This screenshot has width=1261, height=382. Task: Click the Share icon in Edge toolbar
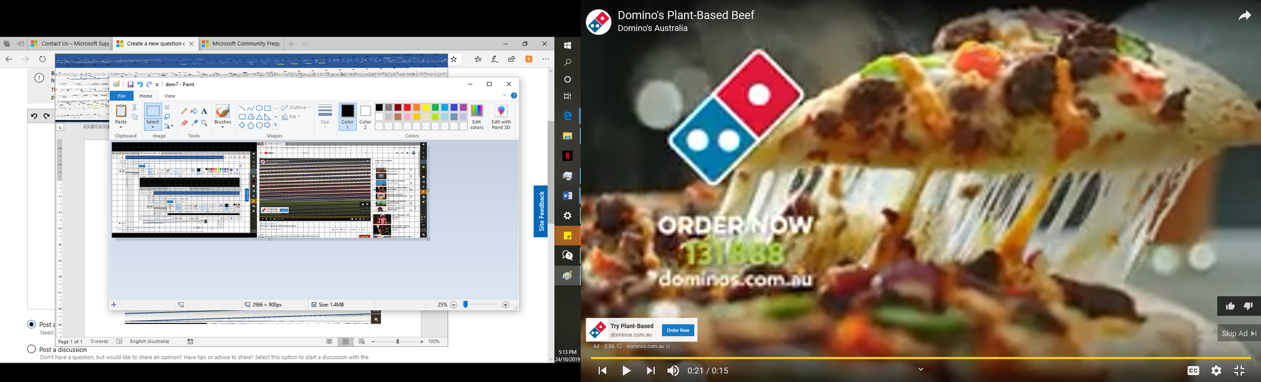click(x=511, y=59)
